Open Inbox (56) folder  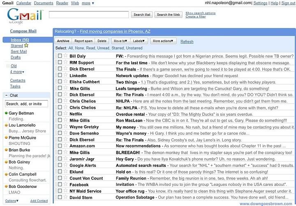pos(20,40)
